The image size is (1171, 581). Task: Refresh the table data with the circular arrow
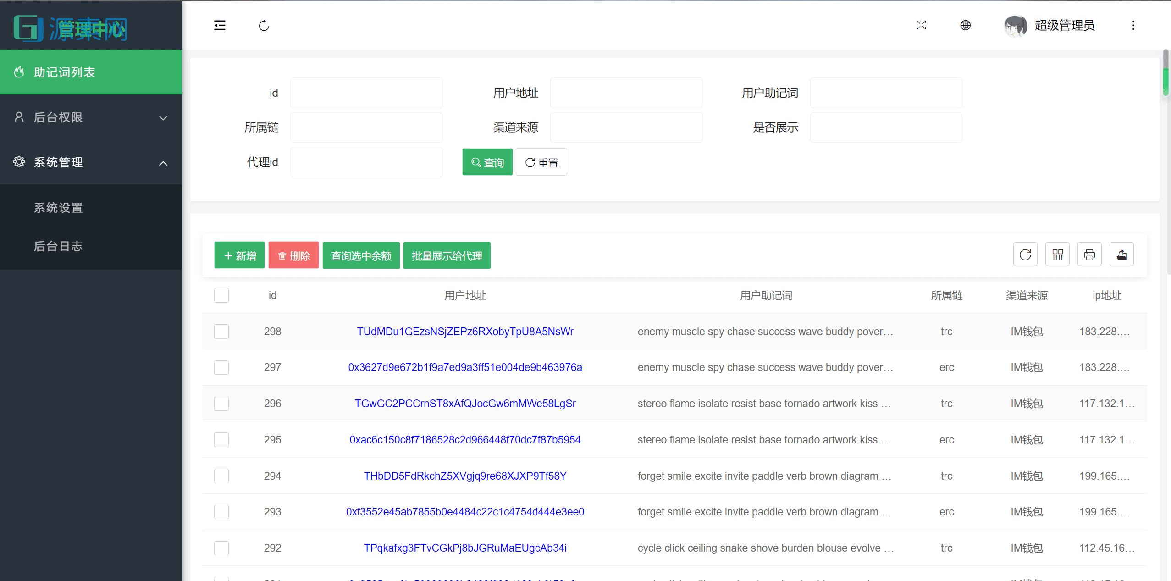[1025, 254]
